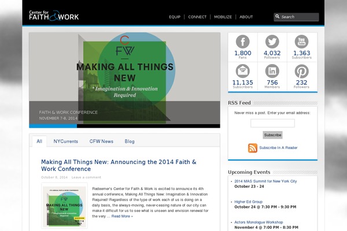The width and height of the screenshot is (347, 231).
Task: Click the 1,363 Subscribers count
Action: tap(301, 53)
